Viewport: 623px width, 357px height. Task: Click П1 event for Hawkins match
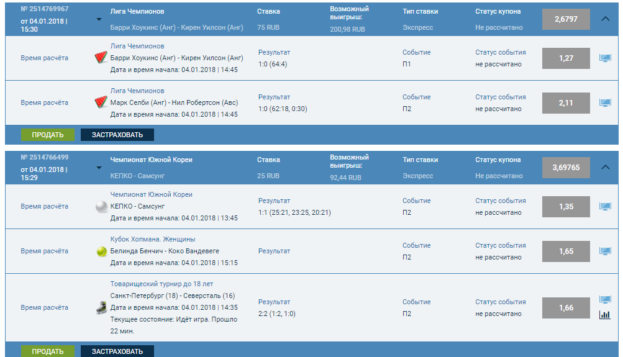406,65
